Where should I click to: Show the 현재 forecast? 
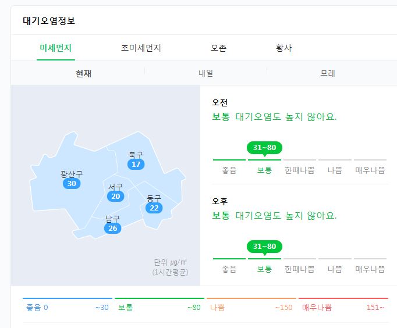pos(84,73)
